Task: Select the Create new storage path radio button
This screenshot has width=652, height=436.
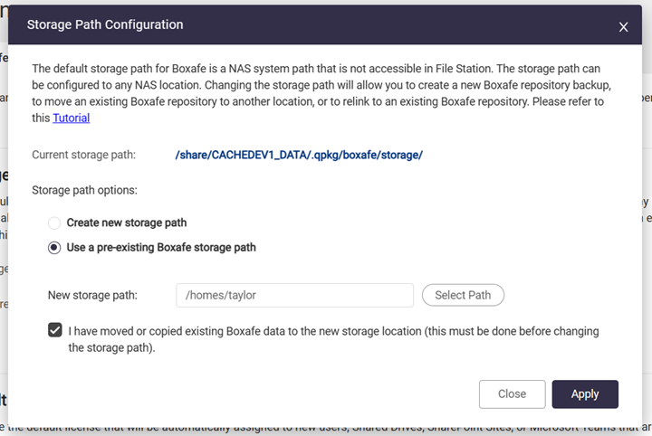Action: point(55,223)
